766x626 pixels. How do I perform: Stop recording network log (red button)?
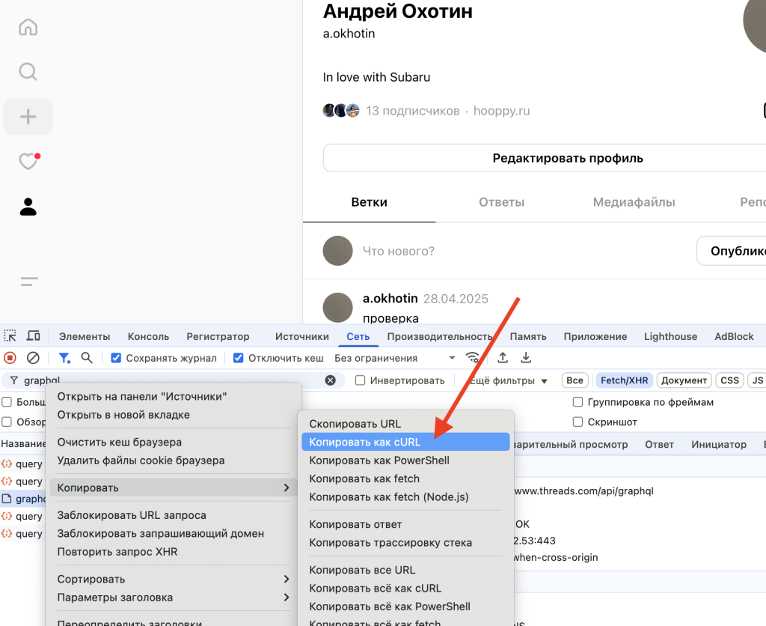[x=10, y=358]
